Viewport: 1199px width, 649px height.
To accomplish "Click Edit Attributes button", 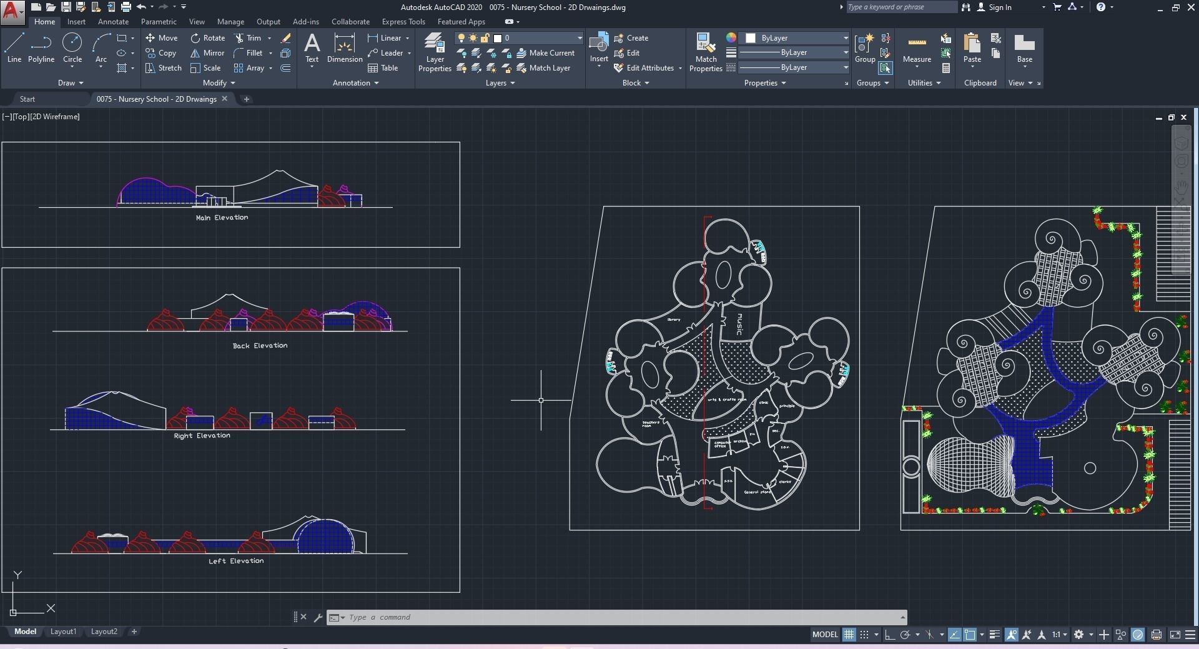I will (644, 68).
